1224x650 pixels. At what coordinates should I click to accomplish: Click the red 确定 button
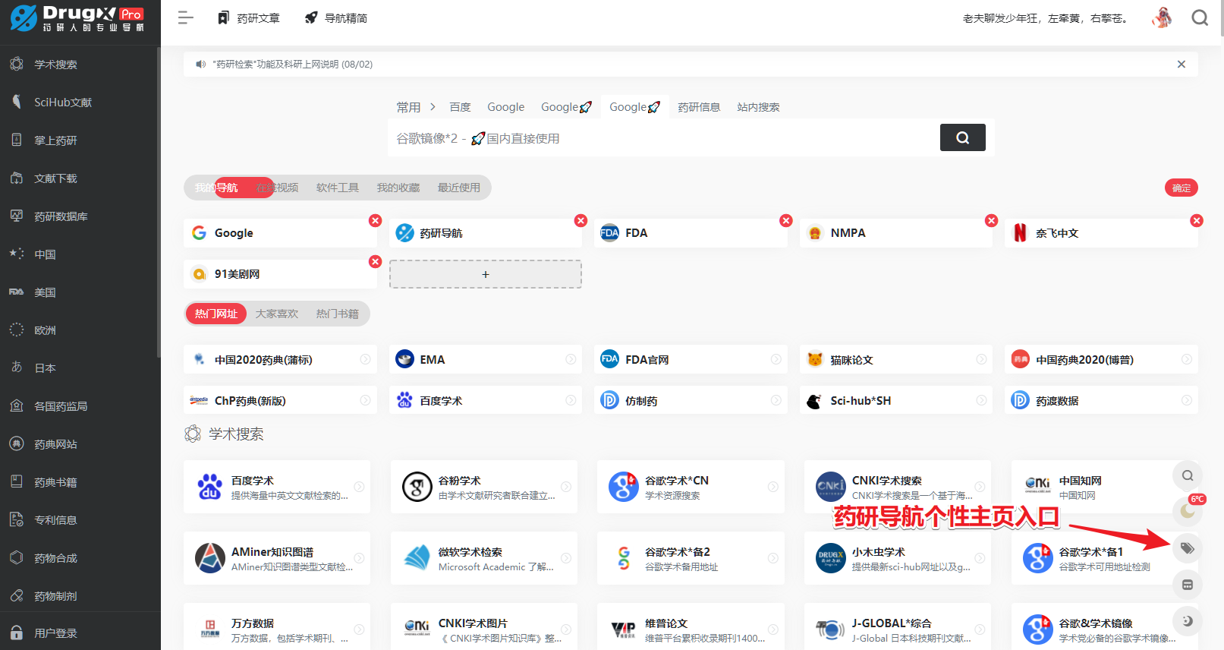[x=1181, y=188]
